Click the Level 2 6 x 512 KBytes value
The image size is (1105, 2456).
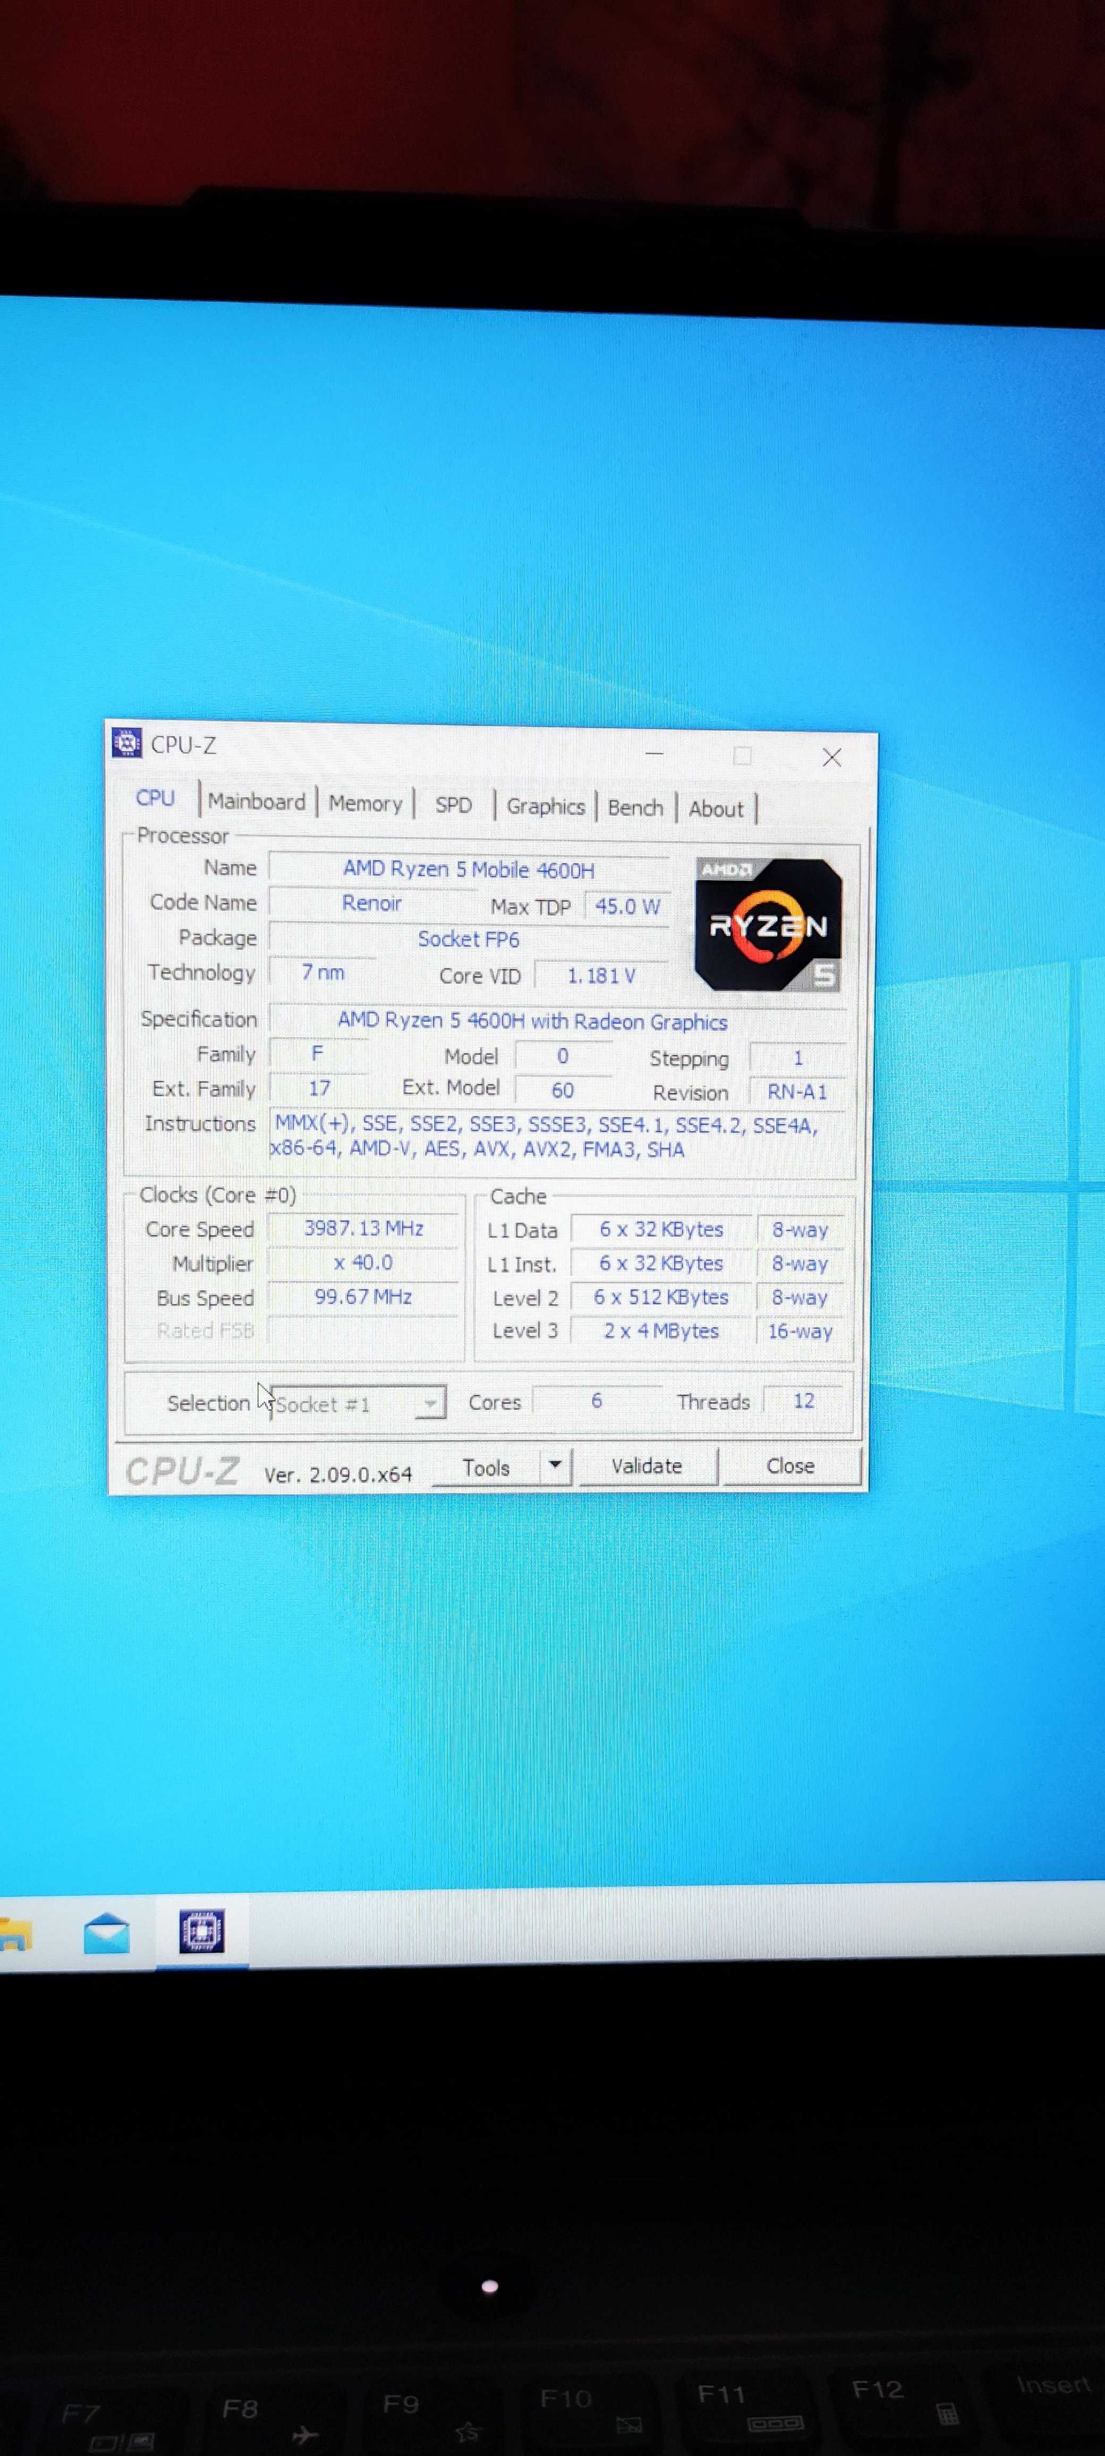click(x=661, y=1297)
